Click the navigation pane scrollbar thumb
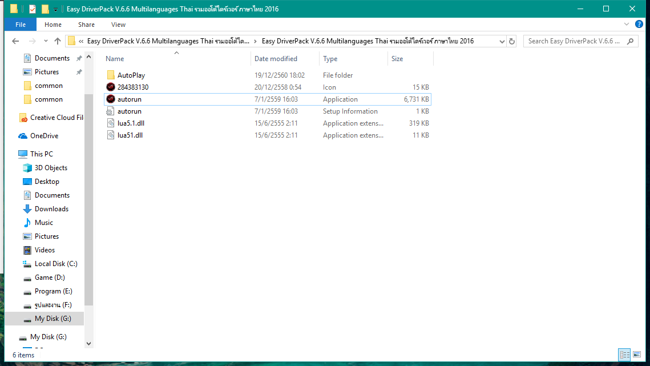This screenshot has width=650, height=366. click(88, 199)
